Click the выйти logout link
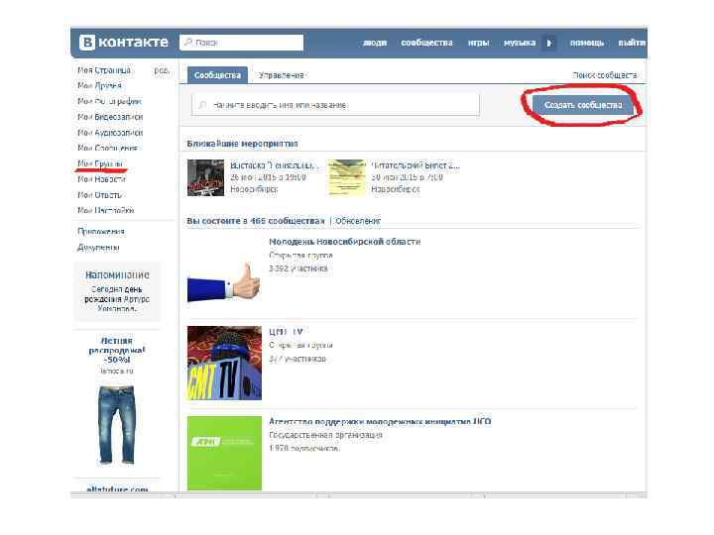714x535 pixels. tap(632, 43)
